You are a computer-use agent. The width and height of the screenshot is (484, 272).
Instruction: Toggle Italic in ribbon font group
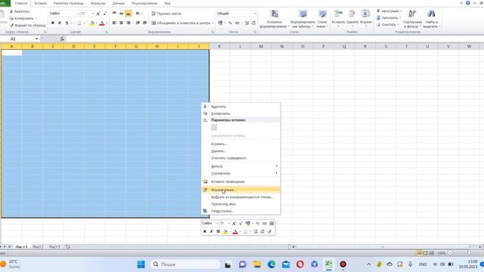tap(60, 23)
